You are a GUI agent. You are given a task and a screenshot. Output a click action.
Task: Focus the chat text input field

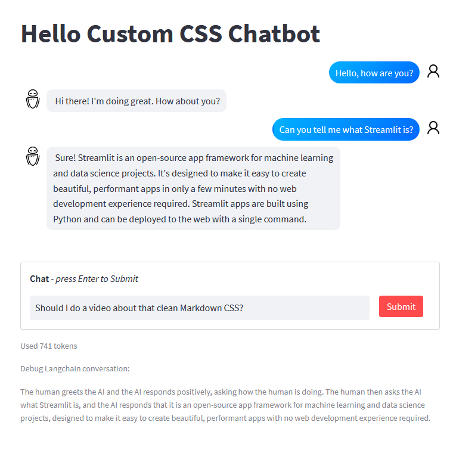(x=199, y=308)
